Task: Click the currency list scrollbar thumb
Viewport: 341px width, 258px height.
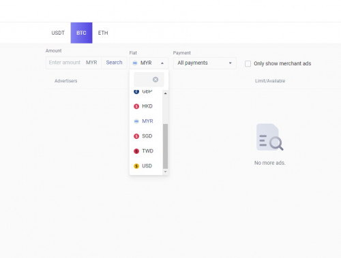Action: [x=165, y=146]
